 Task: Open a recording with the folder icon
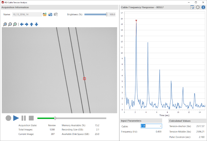click(45, 14)
